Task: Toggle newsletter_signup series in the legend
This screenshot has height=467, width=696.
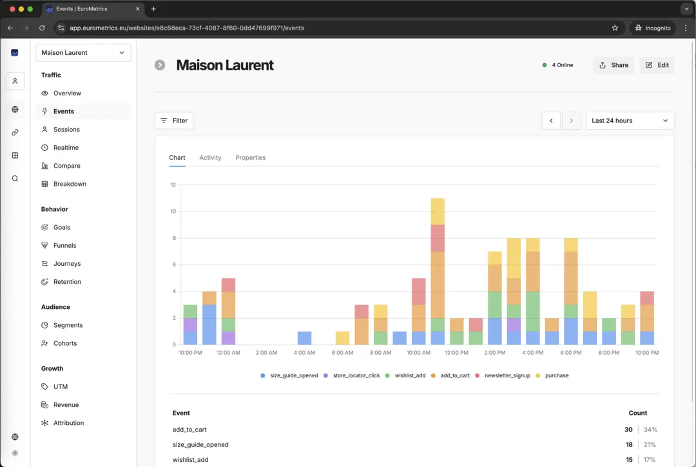Action: tap(503, 376)
